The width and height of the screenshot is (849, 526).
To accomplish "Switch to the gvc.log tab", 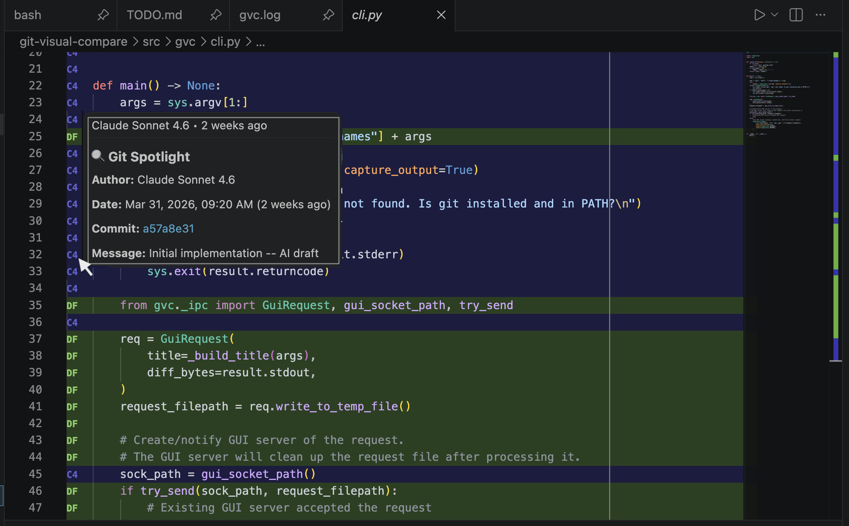I will (260, 15).
